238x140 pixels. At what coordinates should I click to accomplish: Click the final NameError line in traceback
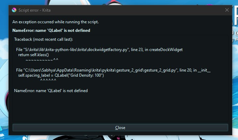point(51,91)
